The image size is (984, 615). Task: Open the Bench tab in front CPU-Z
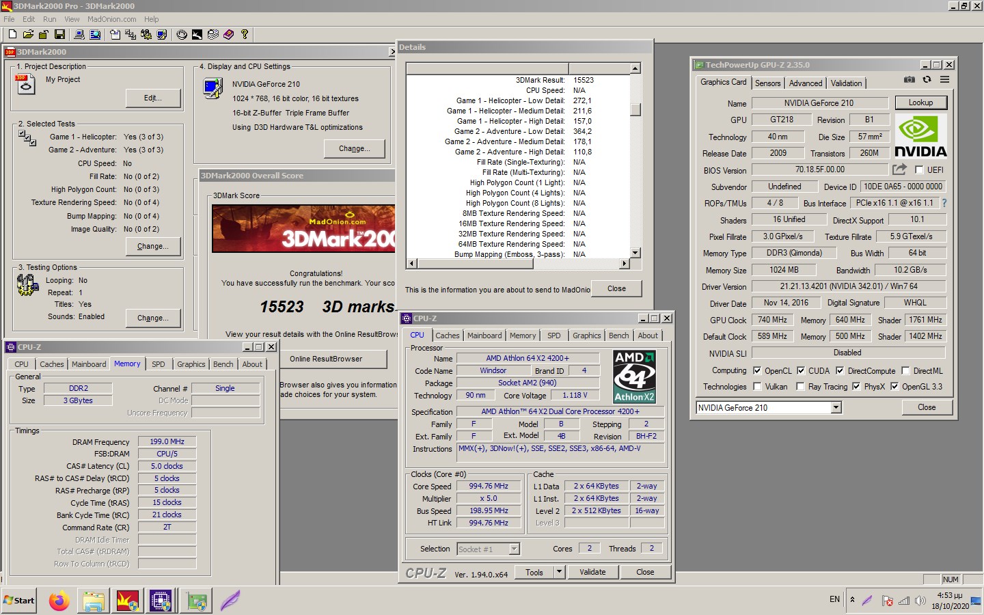pyautogui.click(x=618, y=336)
